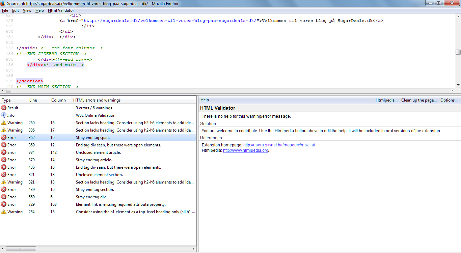Sort by the Line column header
This screenshot has height=253, width=461.
33,100
